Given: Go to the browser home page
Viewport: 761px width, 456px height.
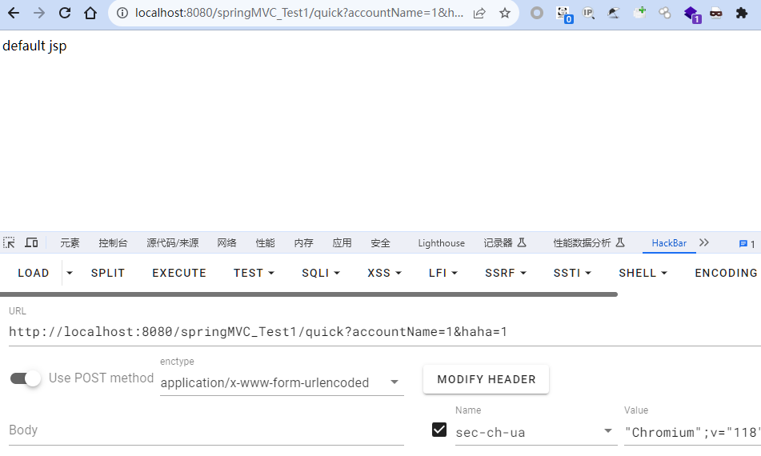Looking at the screenshot, I should pos(90,13).
